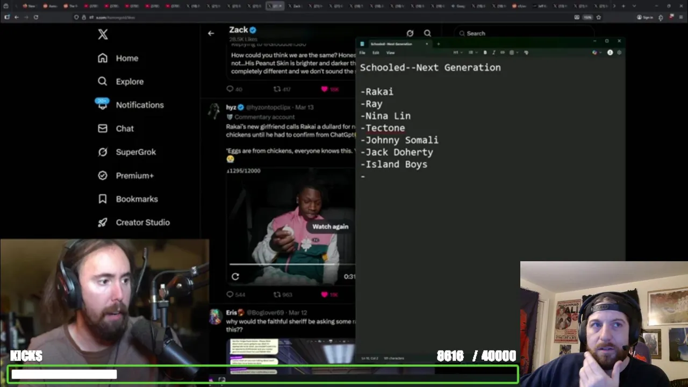This screenshot has height=387, width=688.
Task: Click the line "-Island Boys" in Notepad
Action: (x=394, y=164)
